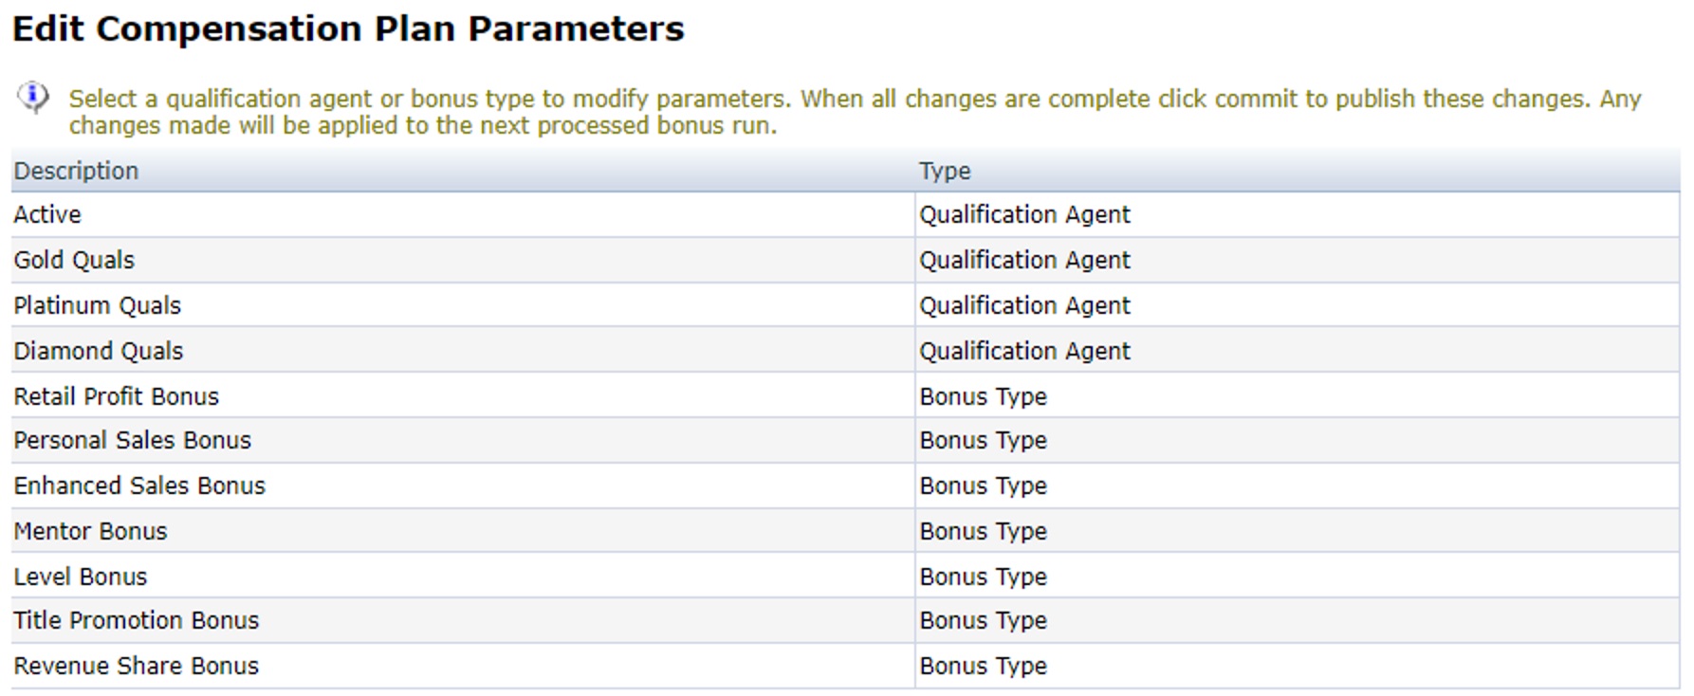1694x696 pixels.
Task: Click the Bonus Type cell for Mentor Bonus
Action: 983,532
